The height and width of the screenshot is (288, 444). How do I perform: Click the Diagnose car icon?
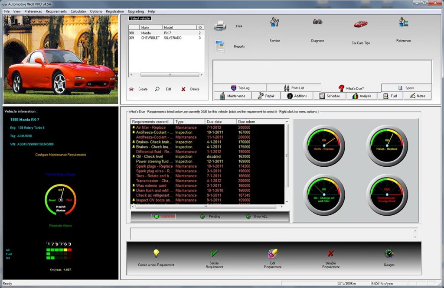tap(317, 22)
